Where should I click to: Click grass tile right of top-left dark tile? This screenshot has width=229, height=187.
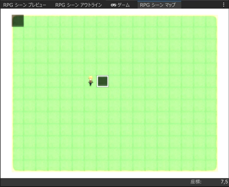(30, 21)
